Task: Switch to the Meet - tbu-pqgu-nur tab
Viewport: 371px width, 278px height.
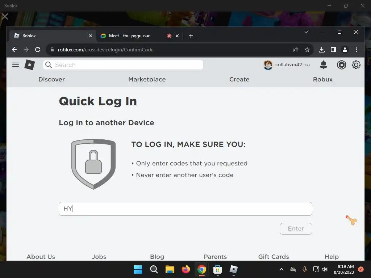Action: coord(129,36)
